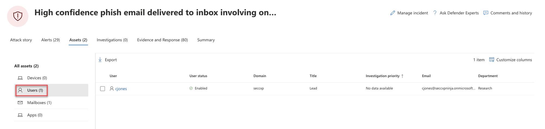This screenshot has height=129, width=545.
Task: Sort by Investigation priority arrow
Action: click(402, 76)
